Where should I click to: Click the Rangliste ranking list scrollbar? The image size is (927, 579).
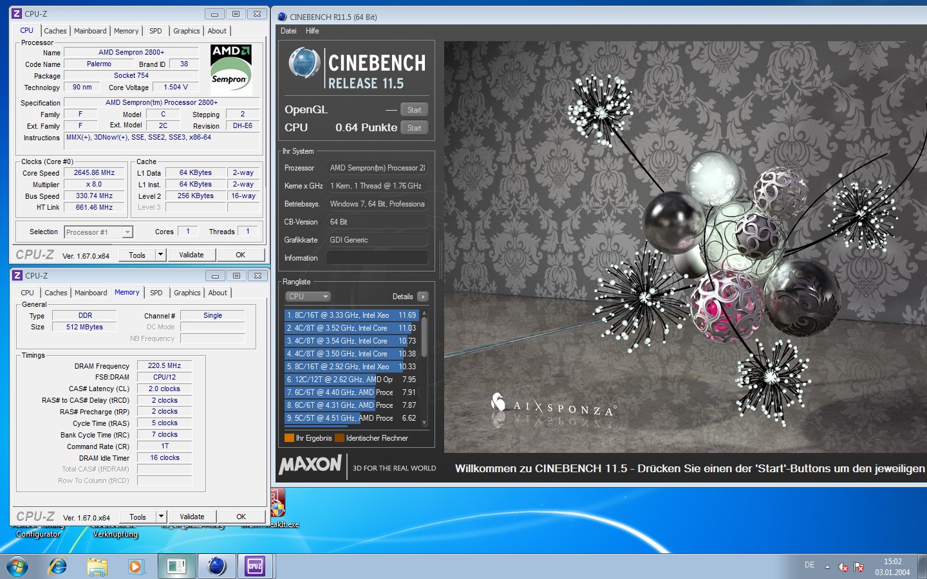click(424, 367)
